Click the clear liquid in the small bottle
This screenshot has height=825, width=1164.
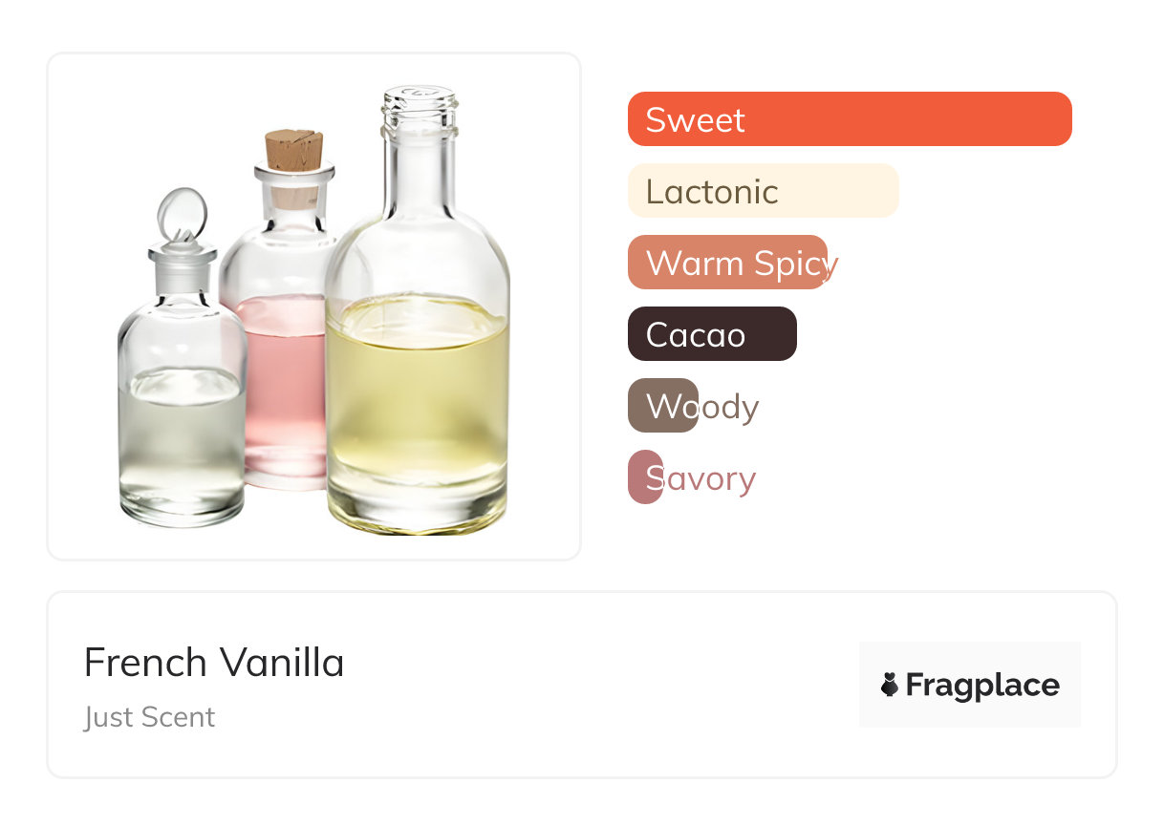tap(182, 439)
